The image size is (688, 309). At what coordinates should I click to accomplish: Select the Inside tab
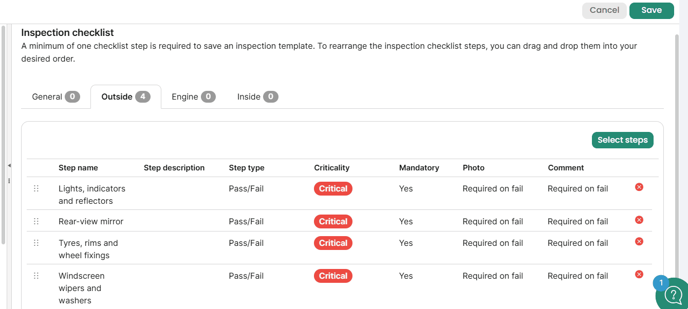click(x=257, y=96)
